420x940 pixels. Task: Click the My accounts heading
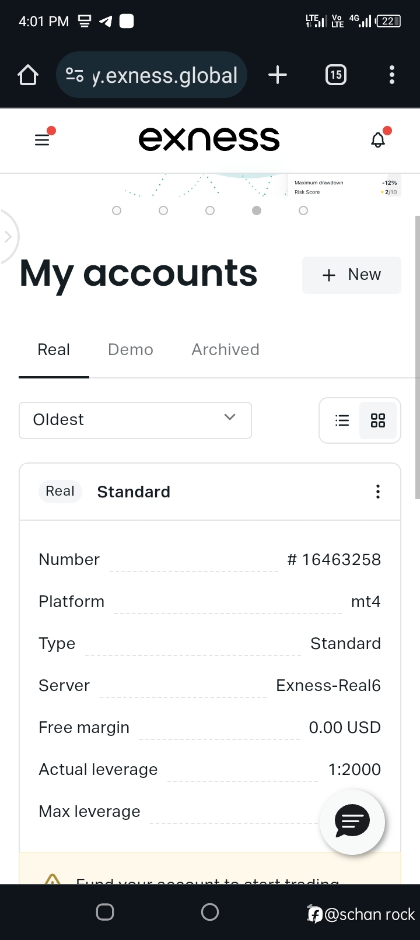click(138, 273)
